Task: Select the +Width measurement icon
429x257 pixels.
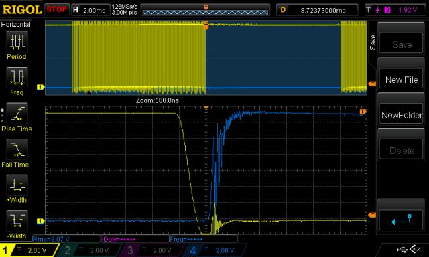Action: point(17,185)
